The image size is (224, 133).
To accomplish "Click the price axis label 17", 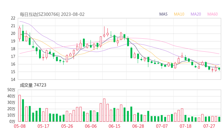I will click(x=13, y=57).
